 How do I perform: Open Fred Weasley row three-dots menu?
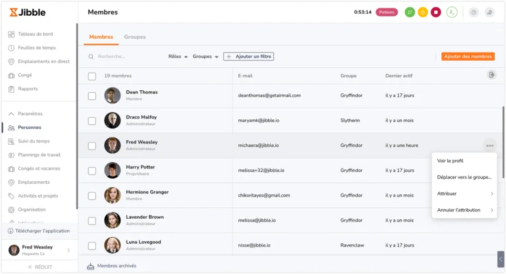[x=490, y=146]
